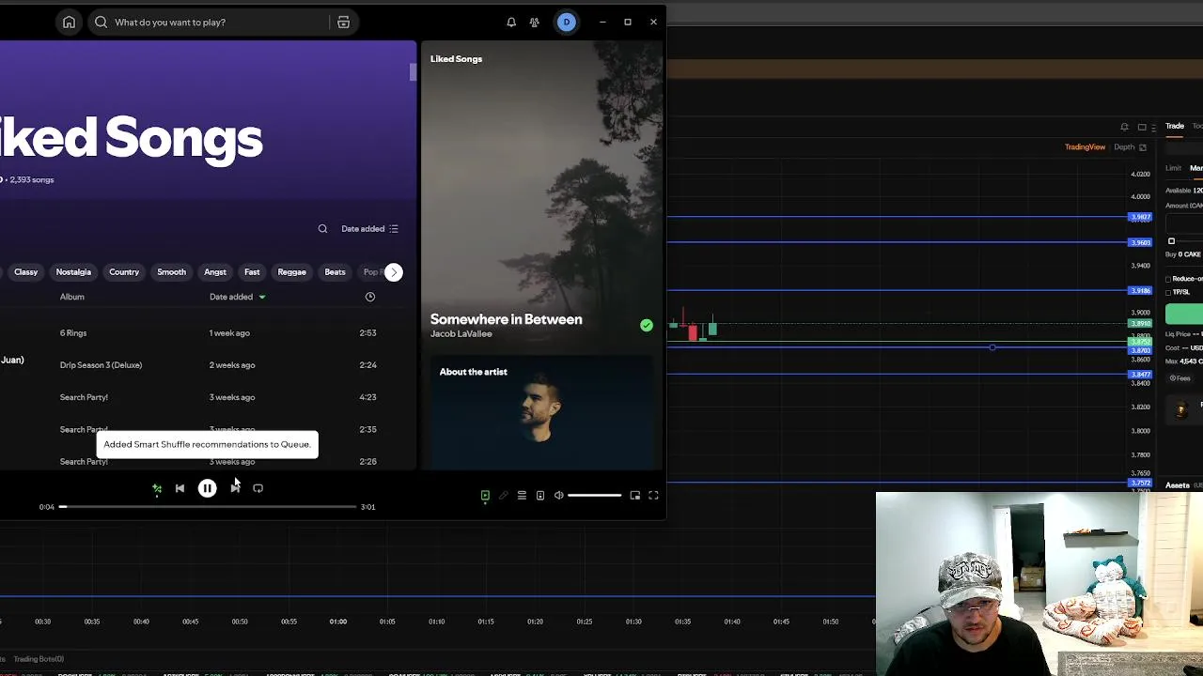Pause the current song
1203x676 pixels.
click(207, 488)
